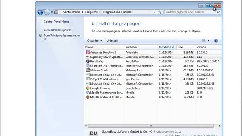
Task: Click icon of Microsoft Visual C++ version 9.0.30729.4148
Action: pyautogui.click(x=88, y=83)
